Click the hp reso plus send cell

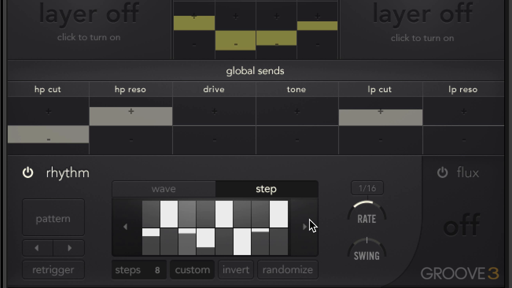[131, 111]
